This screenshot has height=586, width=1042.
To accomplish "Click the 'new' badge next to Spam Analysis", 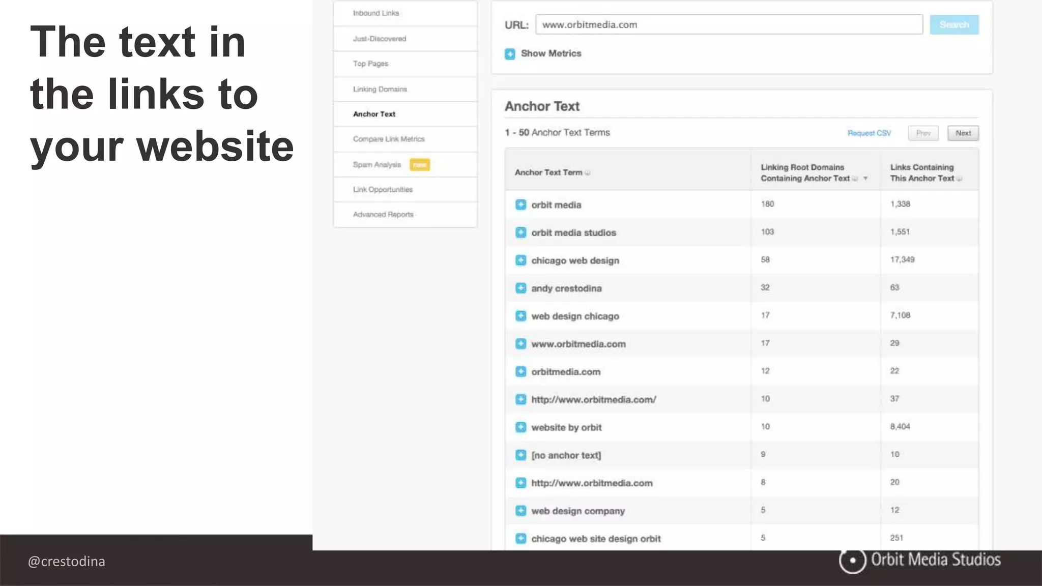I will click(420, 165).
